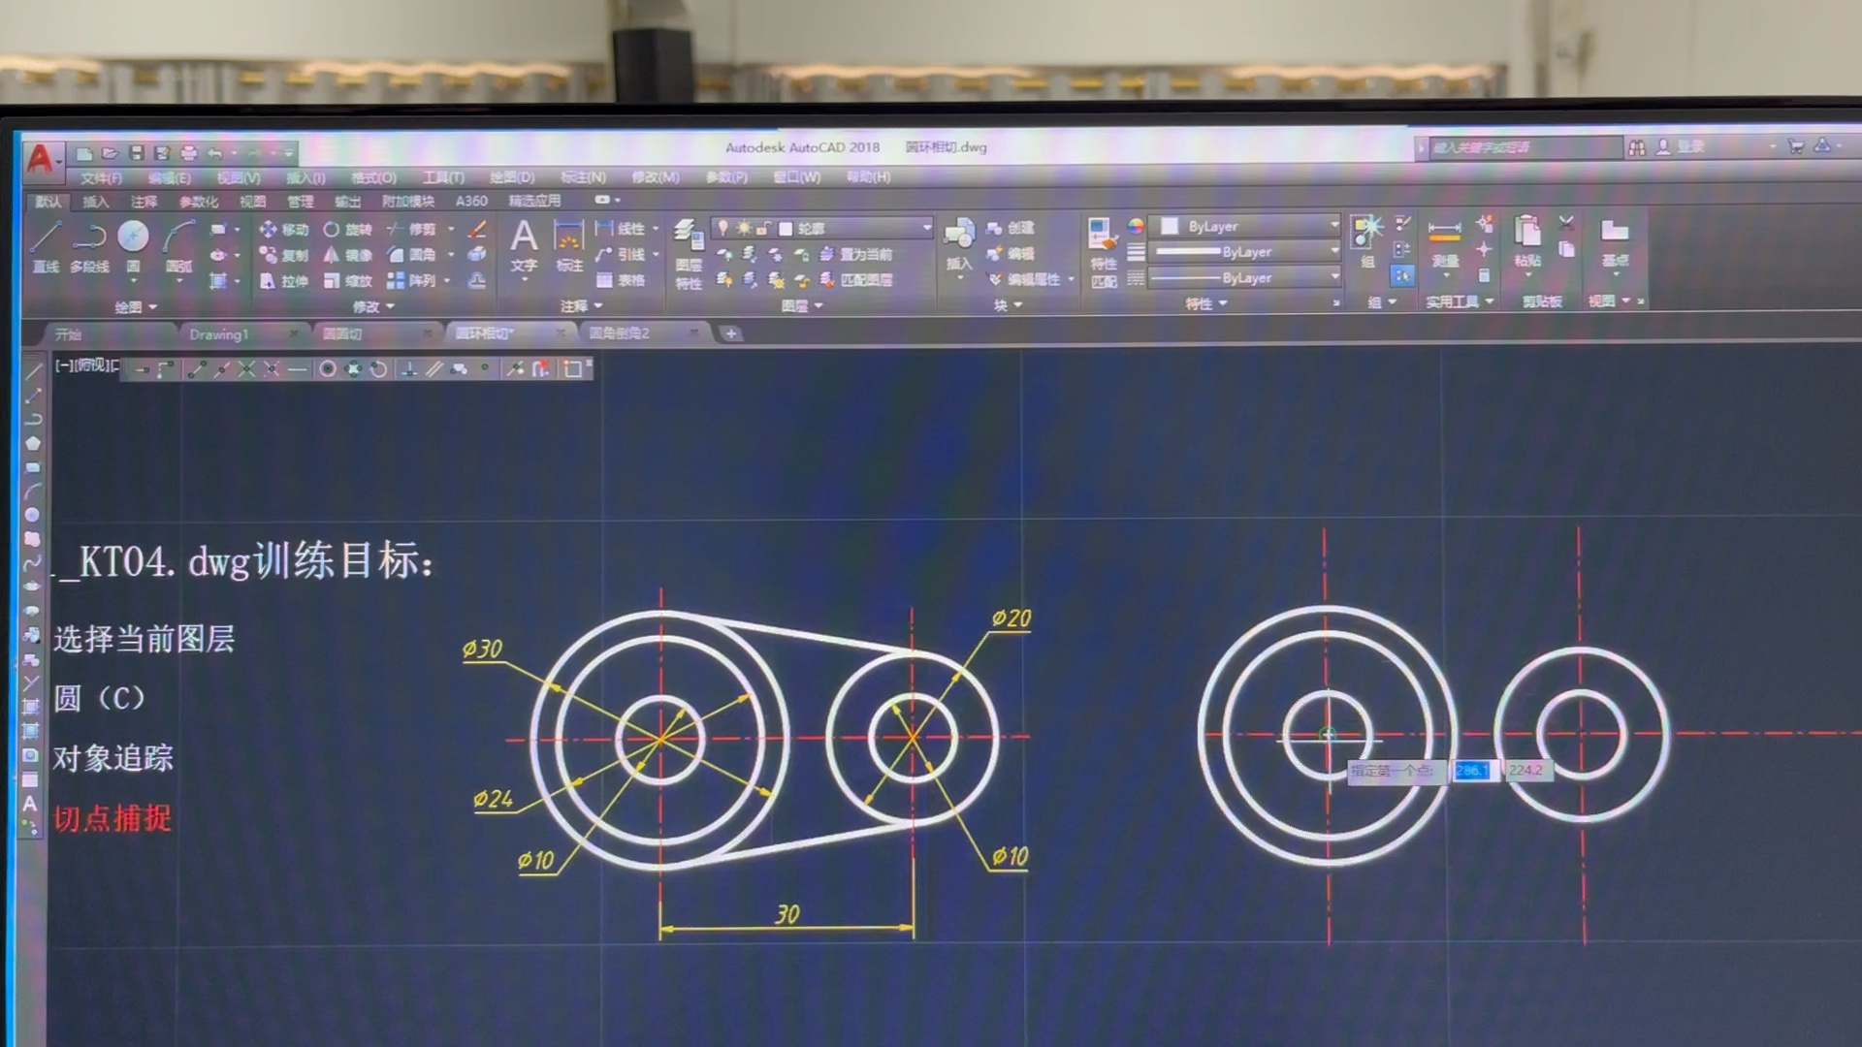Toggle layer freeze sun icon
The height and width of the screenshot is (1047, 1862).
[744, 228]
